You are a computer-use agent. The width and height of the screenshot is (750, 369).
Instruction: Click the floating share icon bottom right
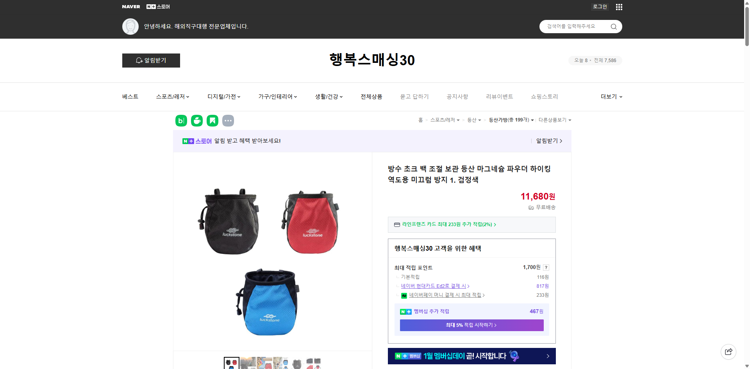729,351
